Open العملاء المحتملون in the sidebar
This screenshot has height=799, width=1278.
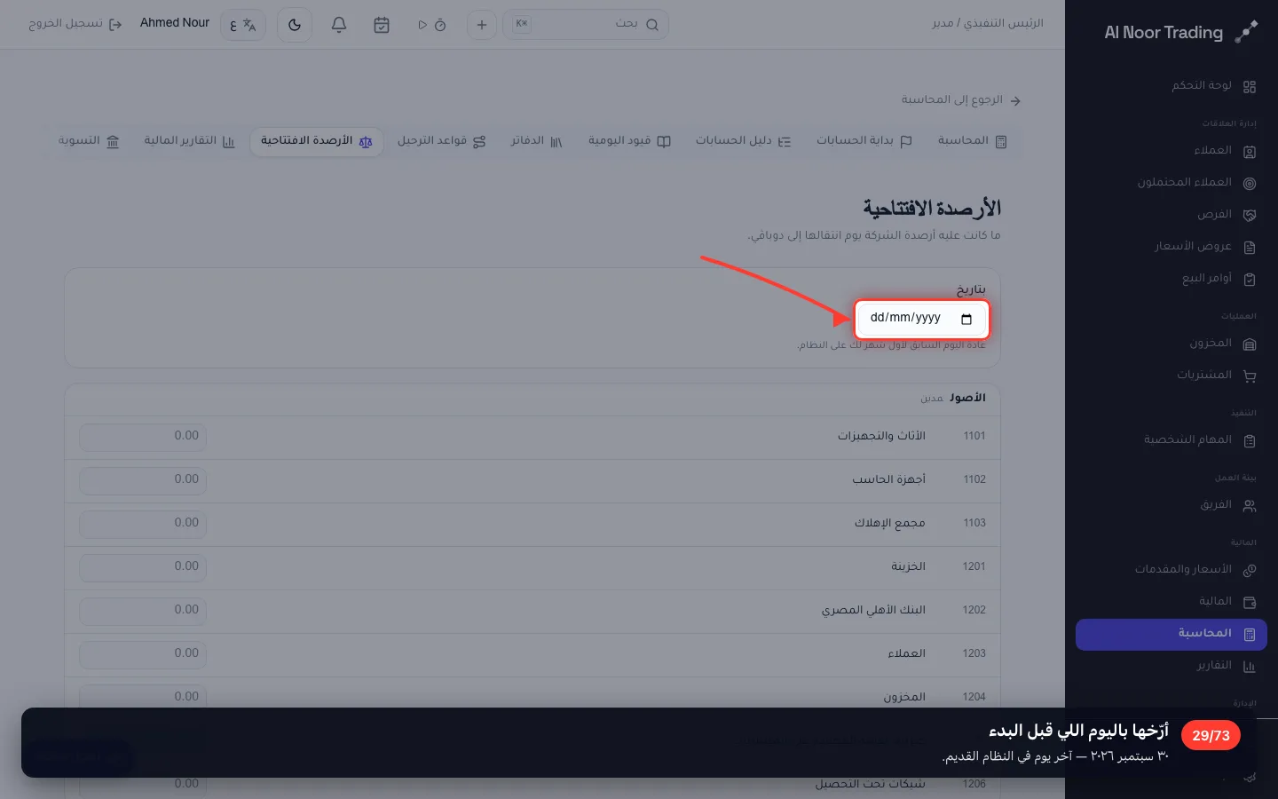tap(1171, 183)
